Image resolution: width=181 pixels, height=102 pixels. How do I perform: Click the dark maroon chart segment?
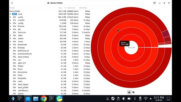(x=166, y=34)
